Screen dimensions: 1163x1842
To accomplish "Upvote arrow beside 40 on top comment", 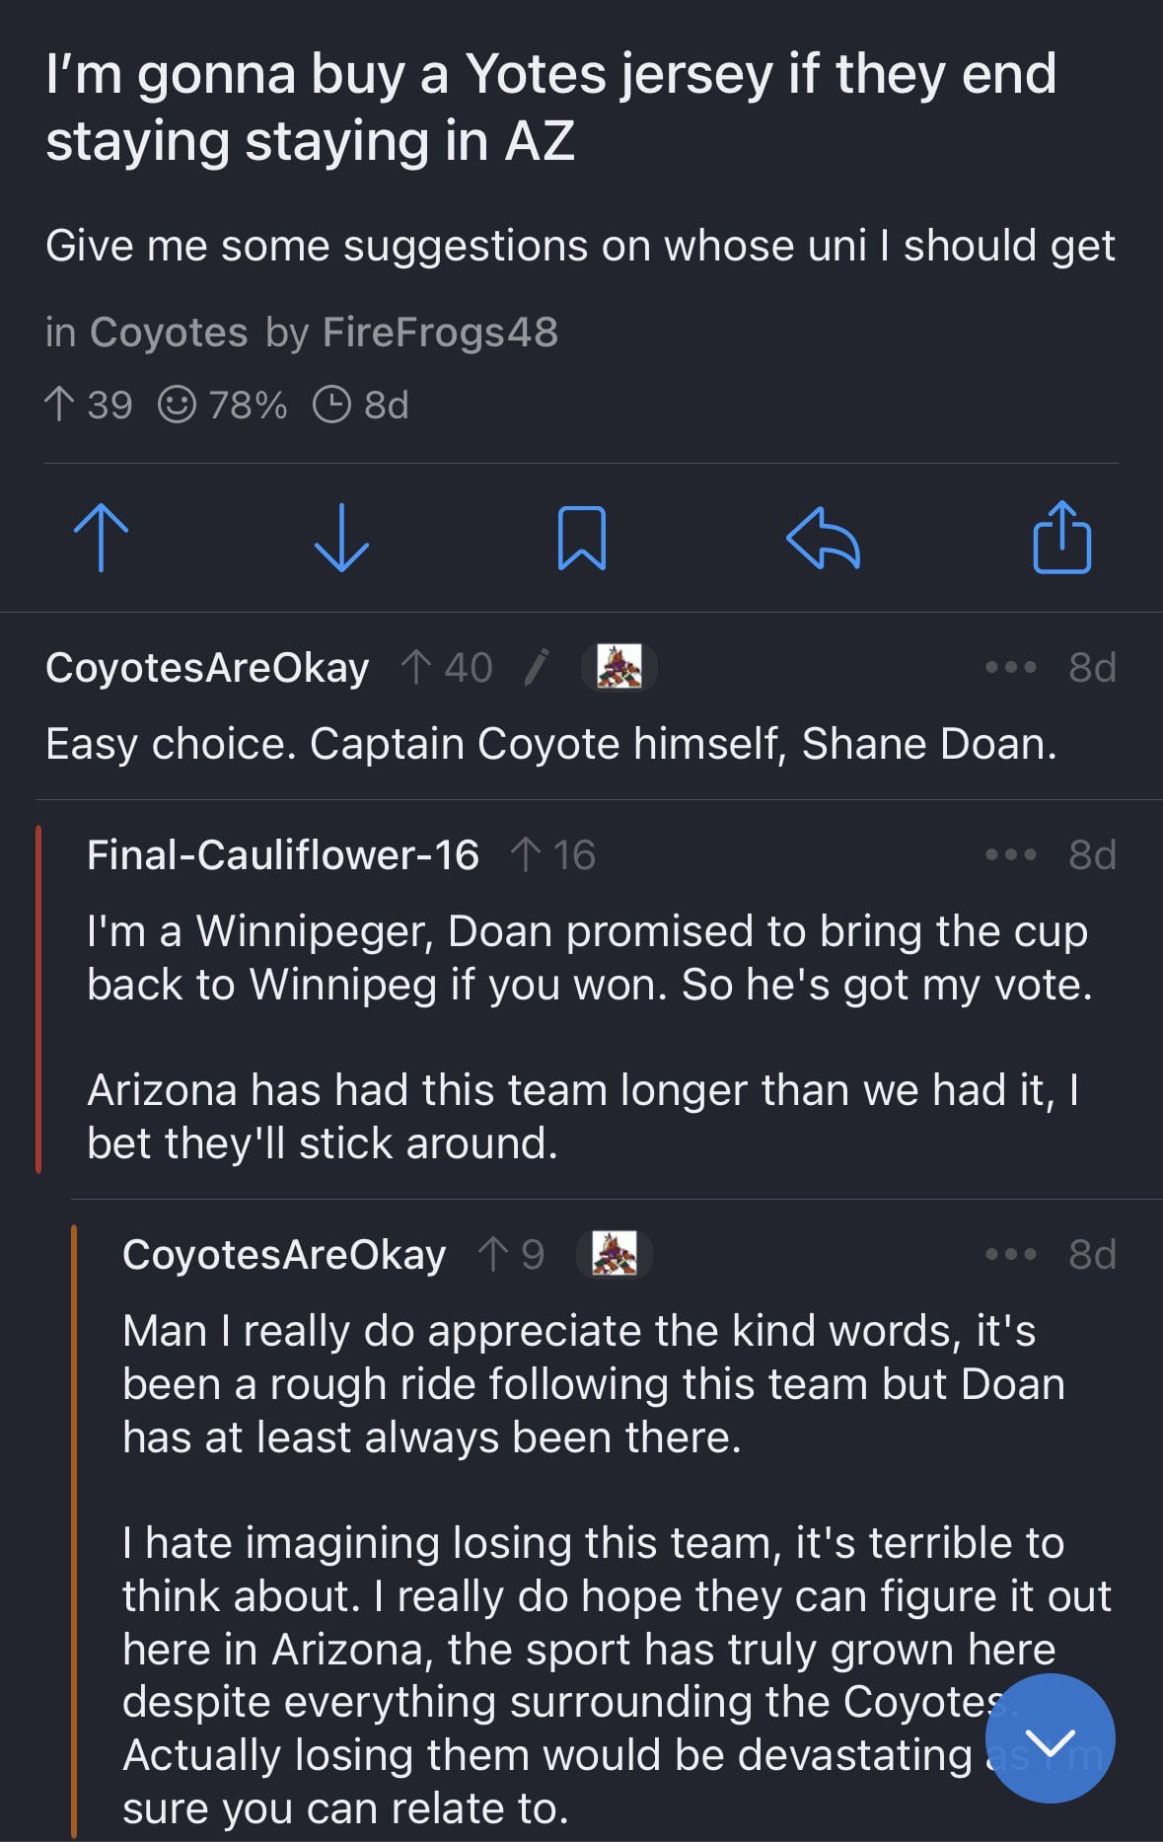I will point(416,668).
